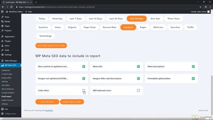Choose the Traffic metric

[190, 27]
